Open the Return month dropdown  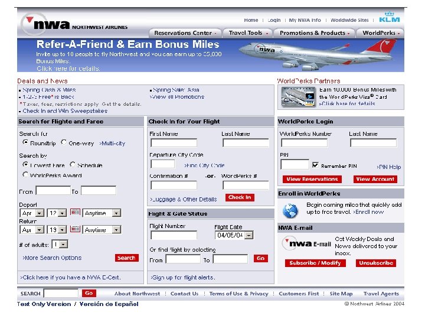click(32, 230)
